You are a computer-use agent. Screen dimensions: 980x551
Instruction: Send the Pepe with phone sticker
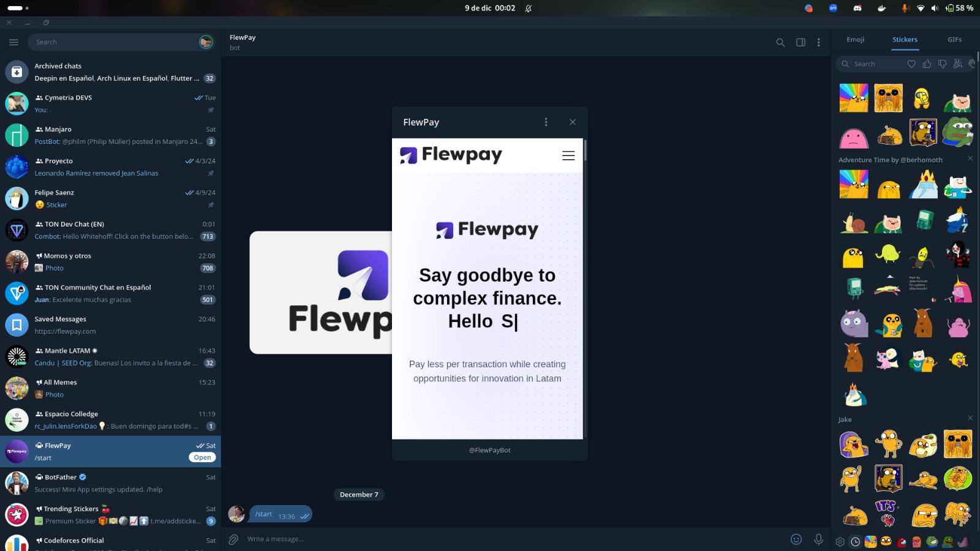[x=958, y=132]
